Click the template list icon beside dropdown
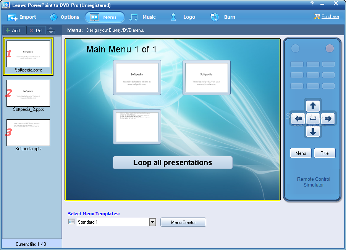The width and height of the screenshot is (346, 250). tap(71, 222)
